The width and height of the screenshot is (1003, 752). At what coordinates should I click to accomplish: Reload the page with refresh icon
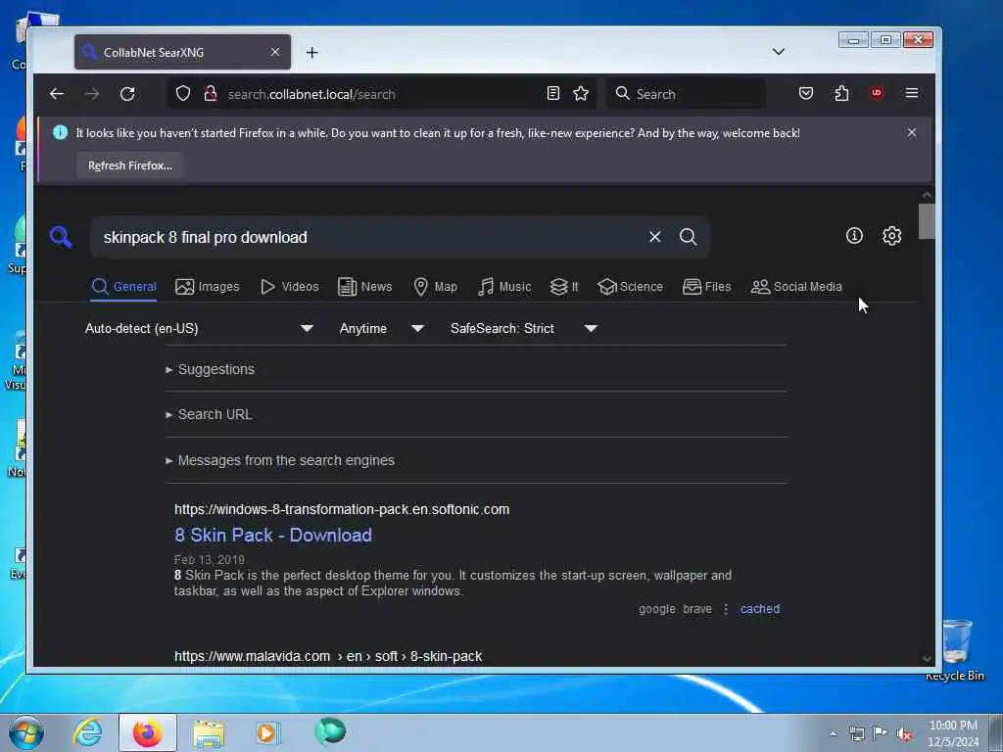[127, 94]
